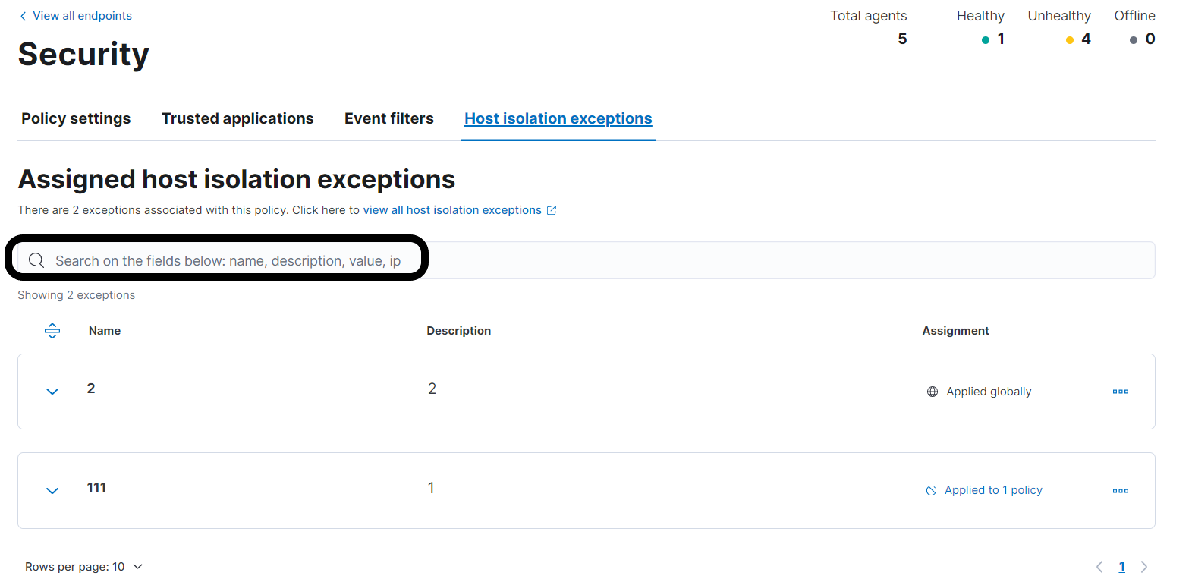Image resolution: width=1192 pixels, height=582 pixels.
Task: Open the actions menu for exception 2
Action: pyautogui.click(x=1121, y=391)
